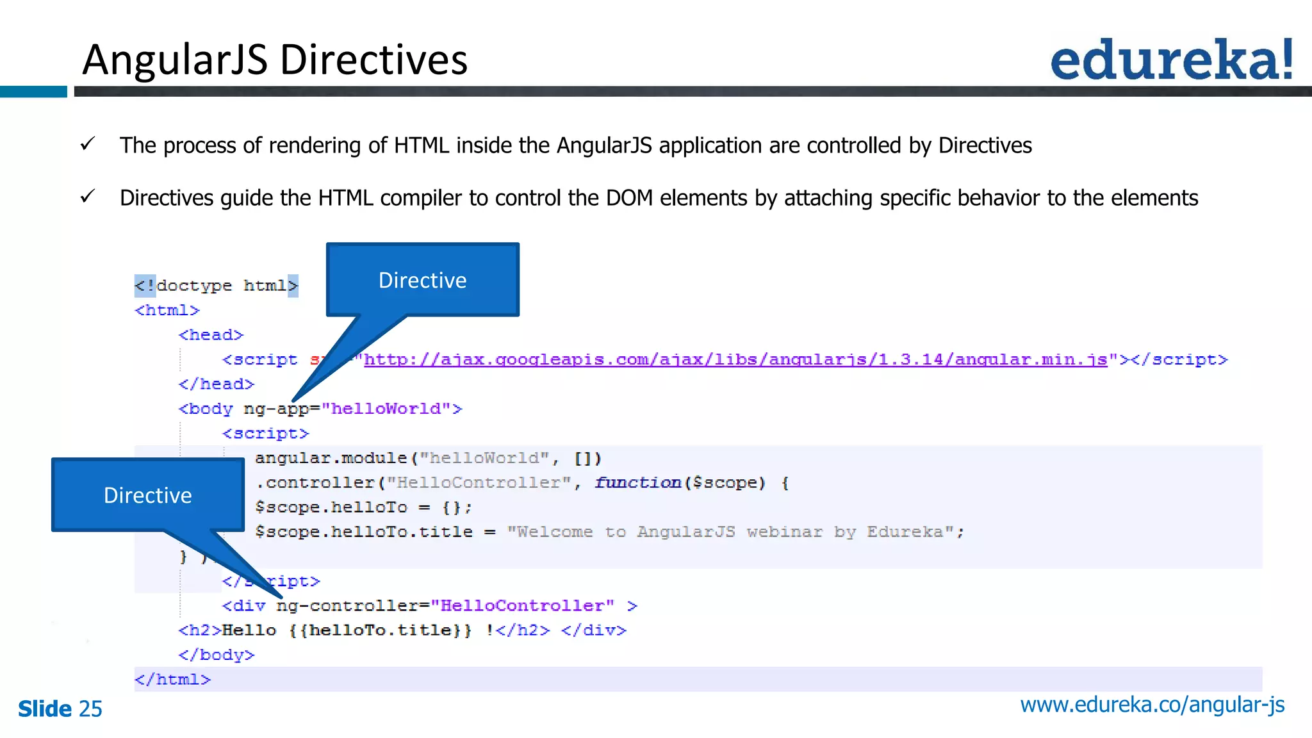Click the h2 Hello helloTo.title line
The width and height of the screenshot is (1312, 738).
(x=402, y=630)
